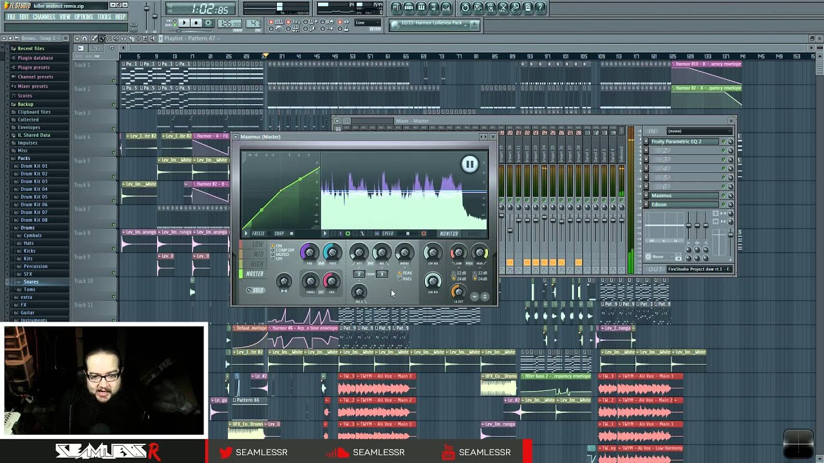Open the CHANNELS menu

tap(44, 17)
